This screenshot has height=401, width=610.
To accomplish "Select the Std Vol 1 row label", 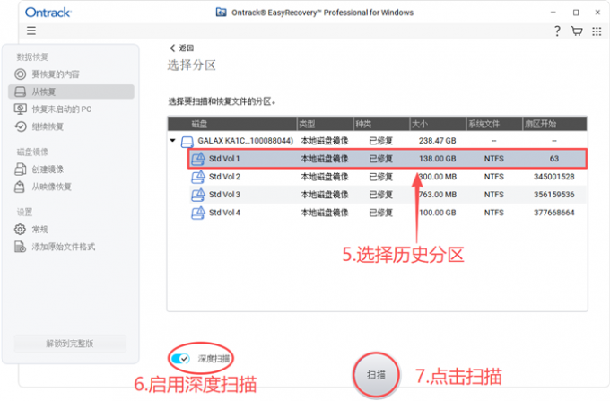I will pos(224,159).
